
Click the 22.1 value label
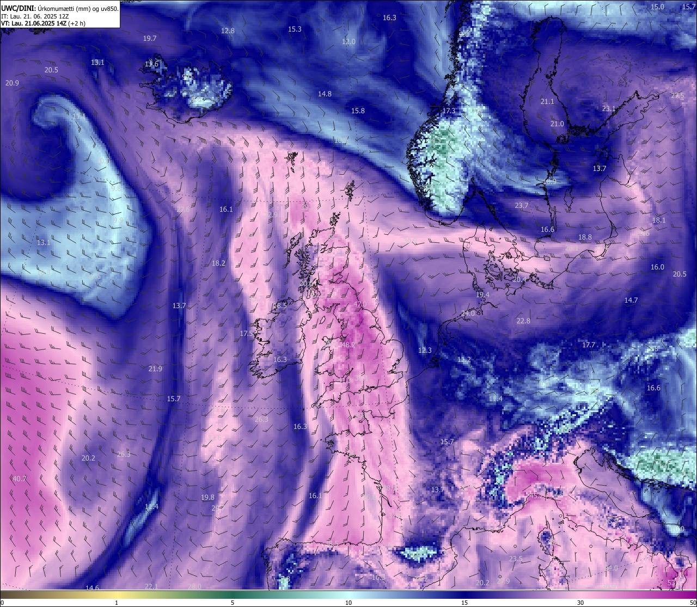[x=151, y=586]
